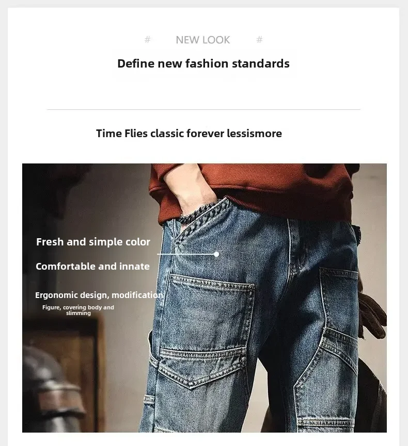Select the NEW LOOK heading text
This screenshot has width=408, height=446.
point(203,40)
